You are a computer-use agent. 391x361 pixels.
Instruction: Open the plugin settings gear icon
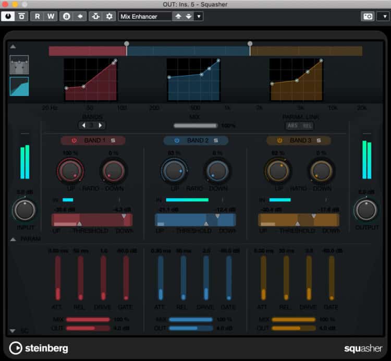[x=109, y=17]
